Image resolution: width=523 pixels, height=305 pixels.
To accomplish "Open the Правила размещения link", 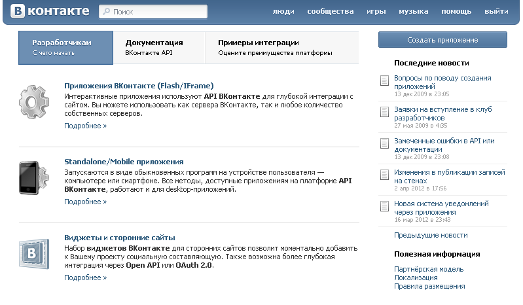I will [429, 286].
